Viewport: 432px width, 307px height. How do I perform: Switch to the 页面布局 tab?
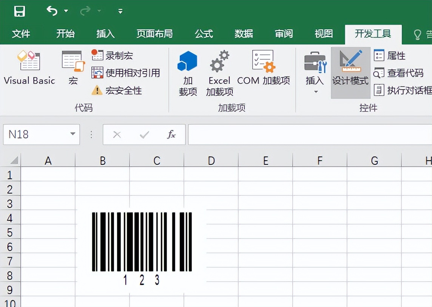coord(154,34)
